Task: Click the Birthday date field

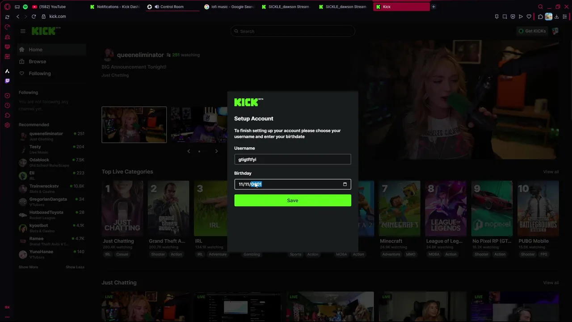Action: [293, 184]
